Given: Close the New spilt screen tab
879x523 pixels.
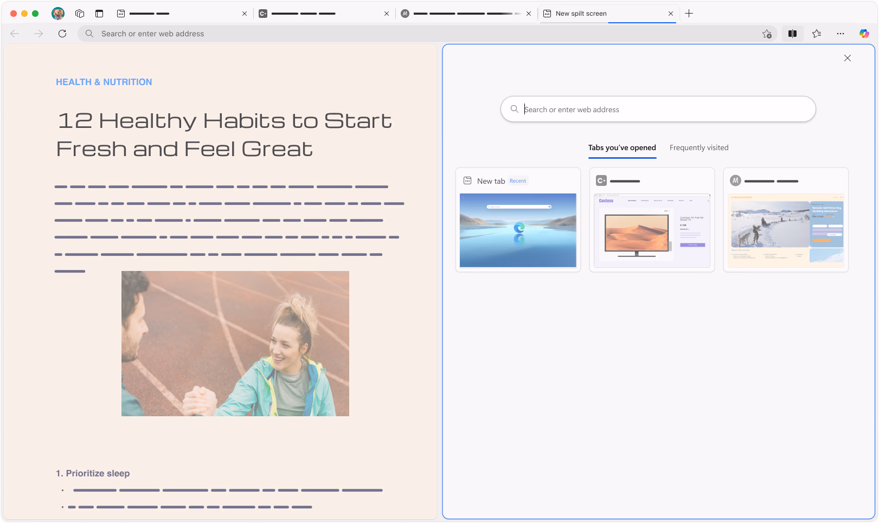Looking at the screenshot, I should click(671, 14).
